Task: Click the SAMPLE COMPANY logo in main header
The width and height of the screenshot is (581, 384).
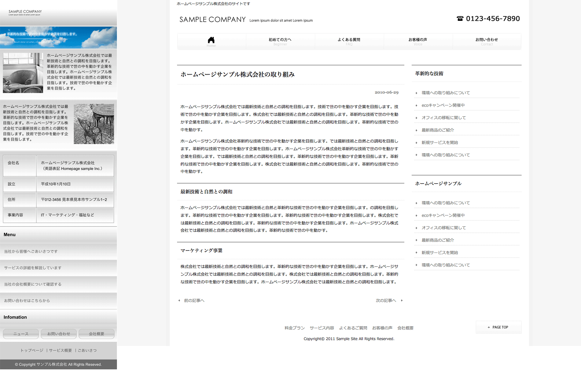Action: [x=212, y=20]
